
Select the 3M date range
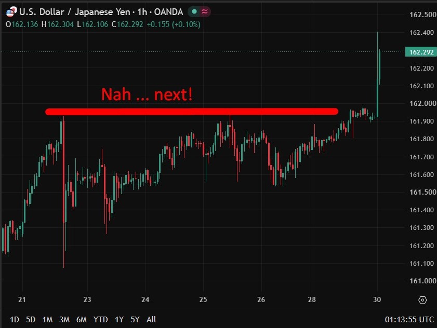[x=64, y=319]
